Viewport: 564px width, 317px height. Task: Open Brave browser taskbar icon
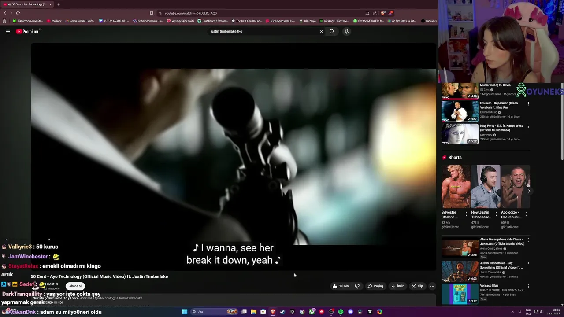273,312
